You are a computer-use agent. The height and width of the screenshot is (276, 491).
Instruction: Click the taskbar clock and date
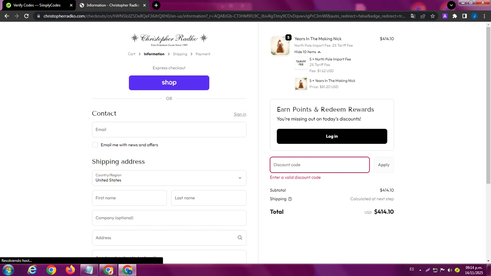coord(474,270)
